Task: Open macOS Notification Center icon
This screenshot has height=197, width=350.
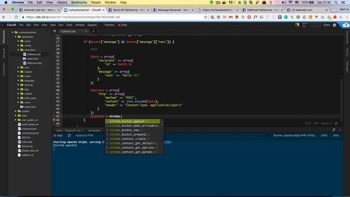Action: click(343, 2)
